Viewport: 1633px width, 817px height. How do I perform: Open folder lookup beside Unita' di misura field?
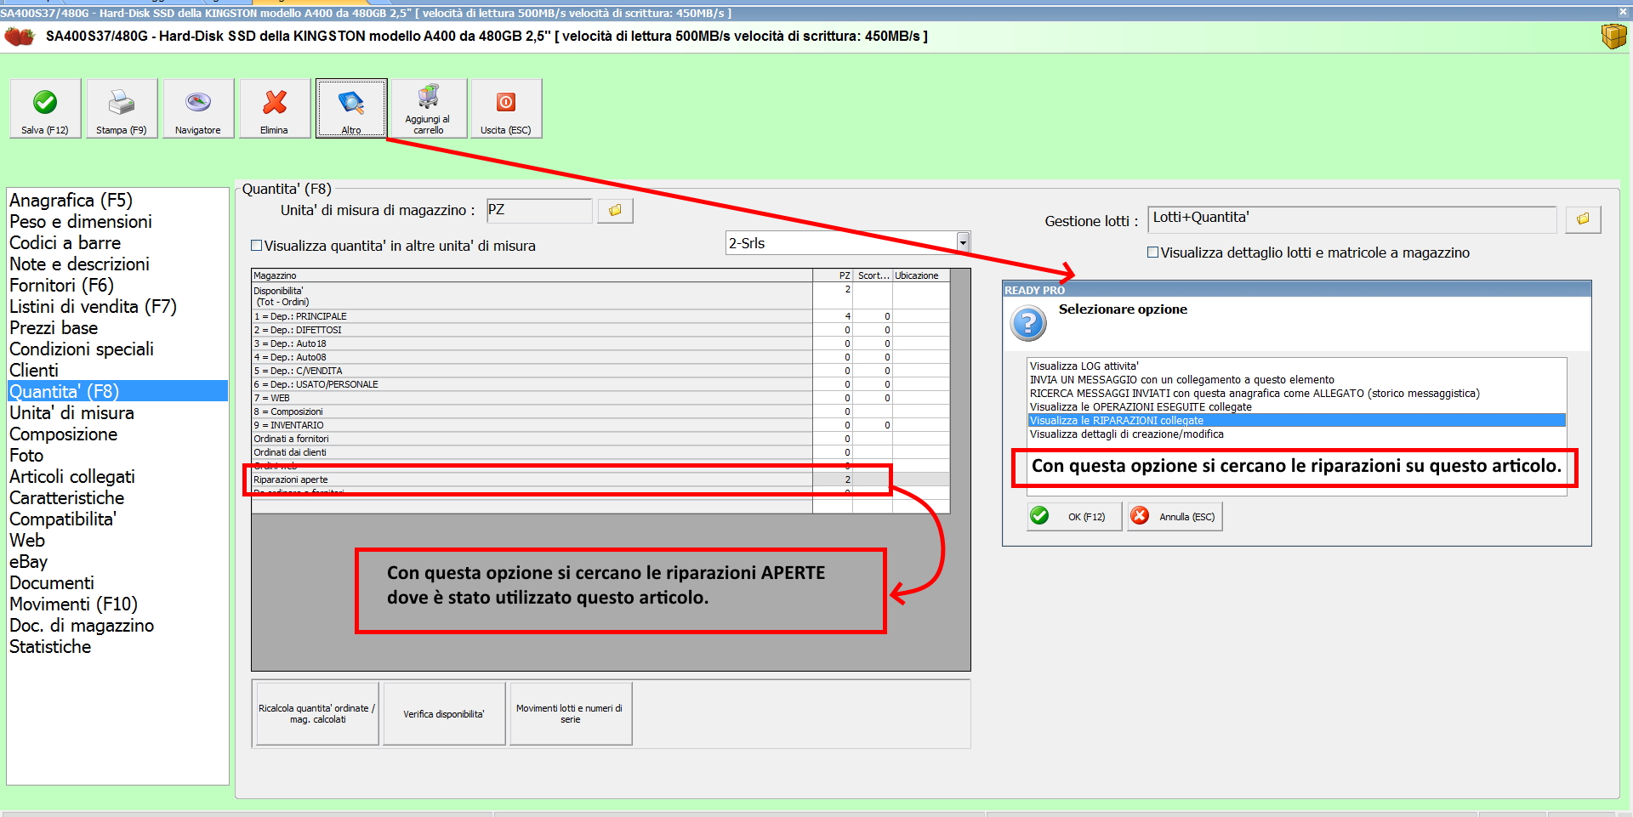coord(615,210)
